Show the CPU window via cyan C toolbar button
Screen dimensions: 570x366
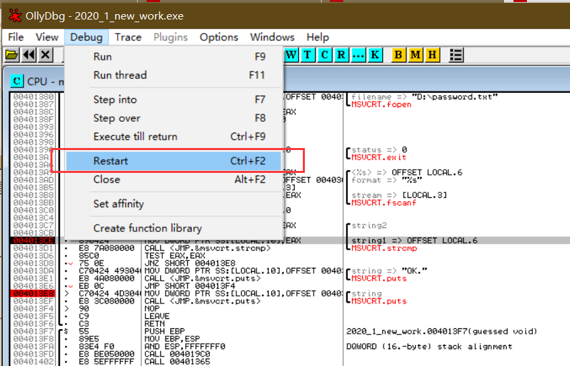pyautogui.click(x=324, y=55)
